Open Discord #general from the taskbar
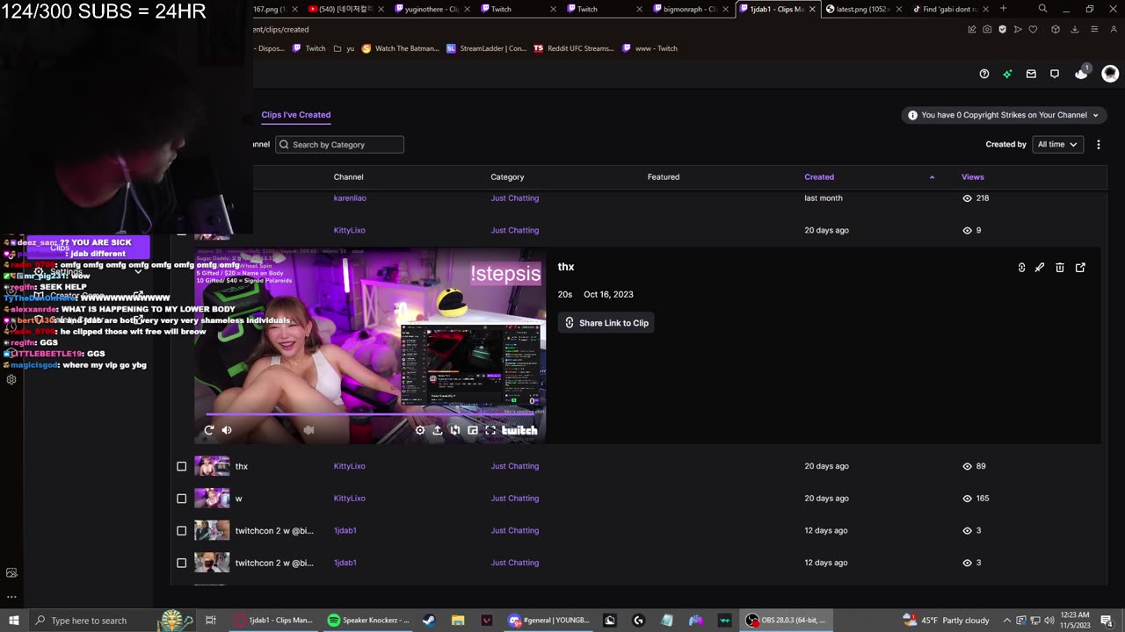1125x632 pixels. [x=549, y=620]
